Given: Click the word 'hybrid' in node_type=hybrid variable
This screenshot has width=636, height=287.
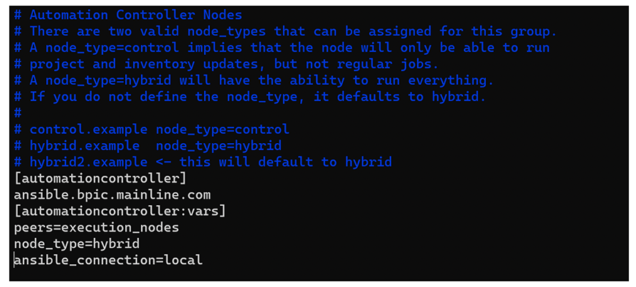Looking at the screenshot, I should [x=117, y=244].
